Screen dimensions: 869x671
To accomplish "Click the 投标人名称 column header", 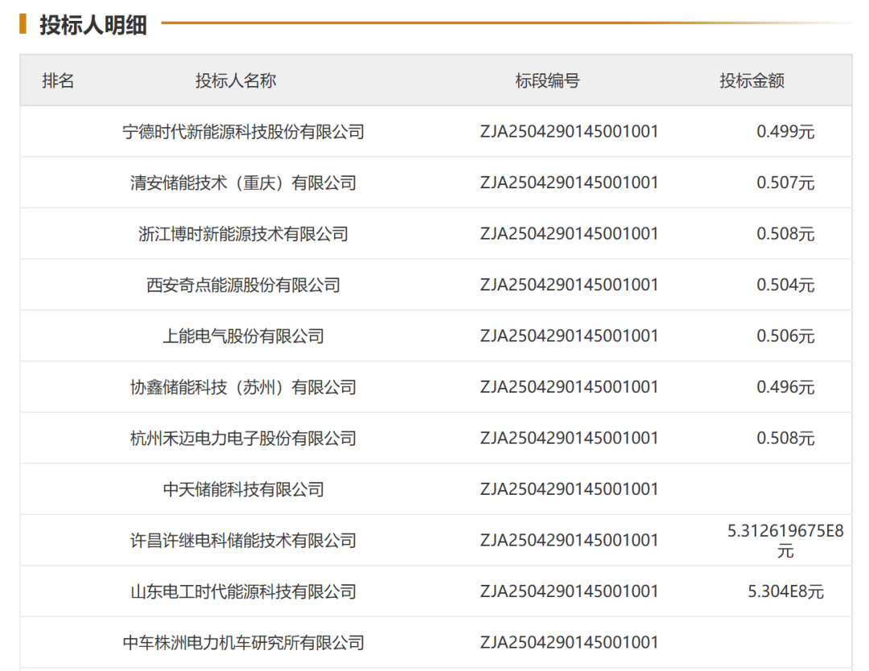I will pyautogui.click(x=236, y=81).
